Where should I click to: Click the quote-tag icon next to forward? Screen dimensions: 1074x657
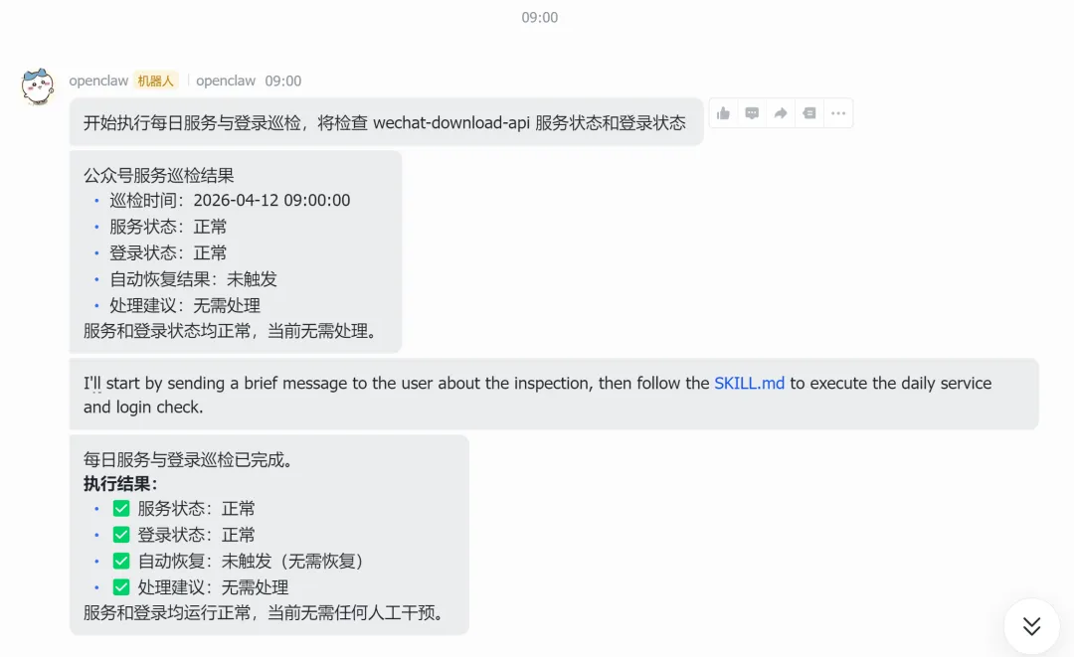coord(809,113)
